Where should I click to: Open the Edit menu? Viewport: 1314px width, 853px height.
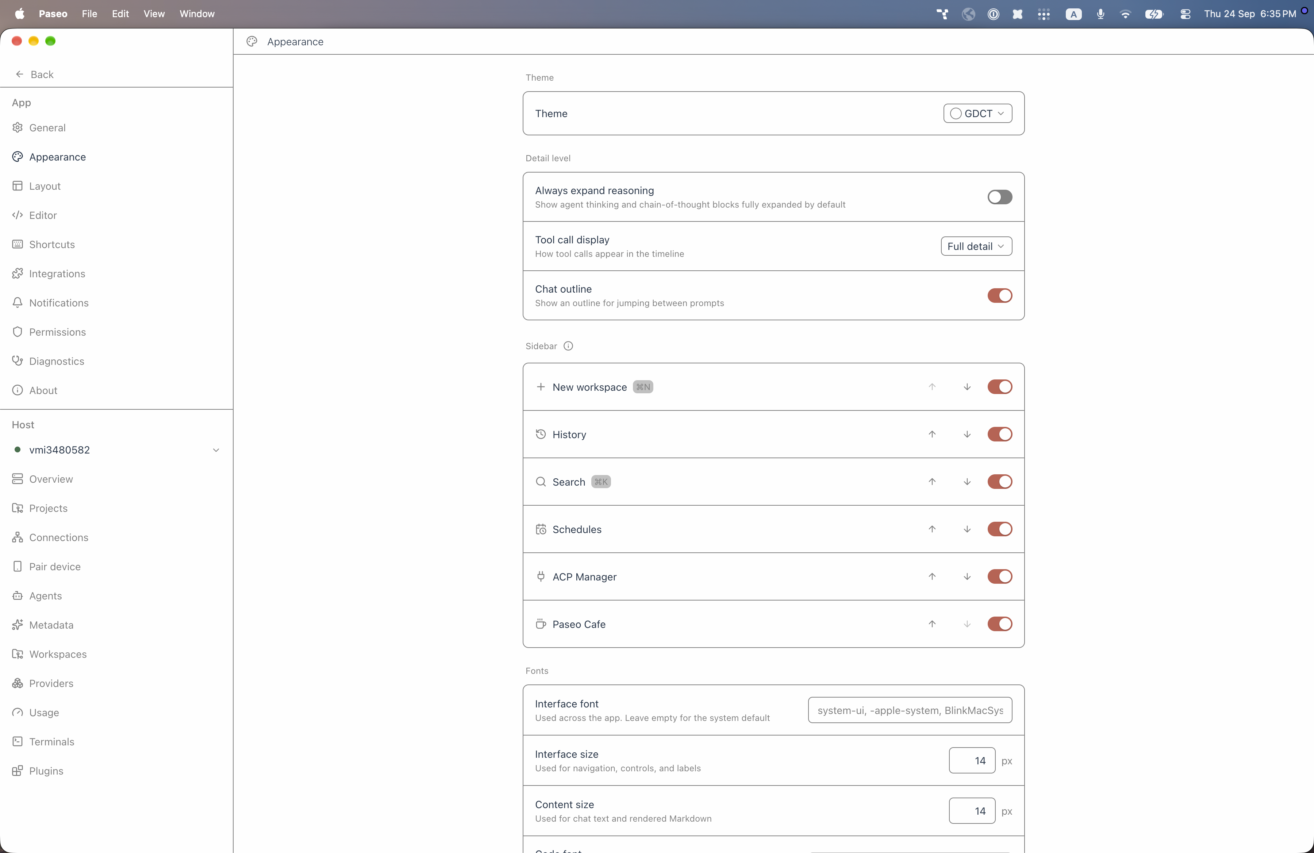tap(120, 14)
